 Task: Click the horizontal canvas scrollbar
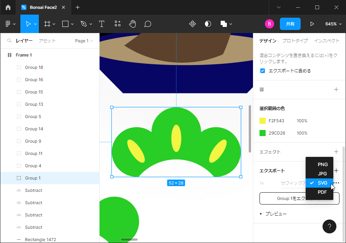click(129, 240)
